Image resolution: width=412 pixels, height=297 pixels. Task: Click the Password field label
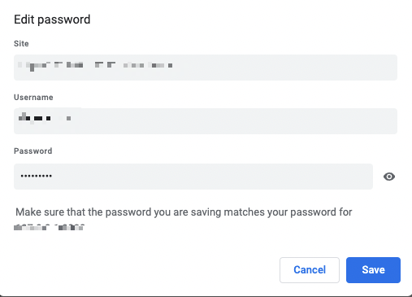coord(33,151)
